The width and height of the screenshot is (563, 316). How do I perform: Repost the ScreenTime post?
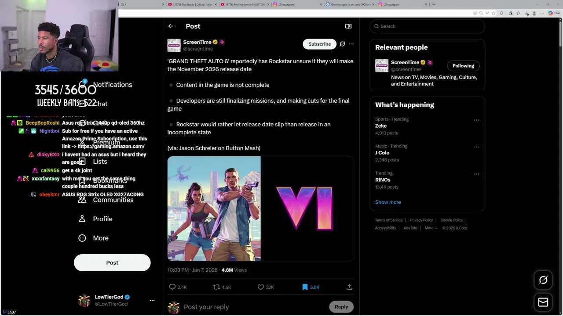click(216, 287)
